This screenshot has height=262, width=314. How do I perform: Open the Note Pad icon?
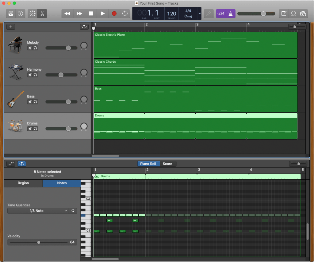point(284,14)
